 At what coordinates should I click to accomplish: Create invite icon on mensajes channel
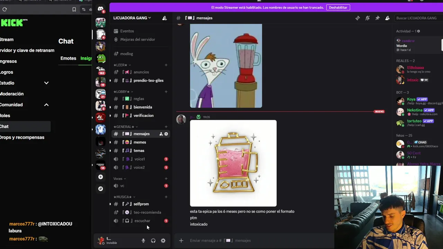[x=161, y=134]
